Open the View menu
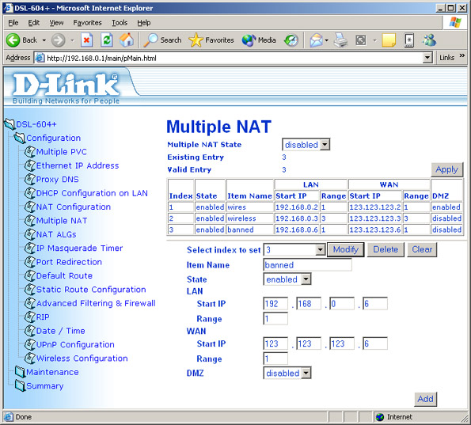Image resolution: width=471 pixels, height=425 pixels. 56,23
